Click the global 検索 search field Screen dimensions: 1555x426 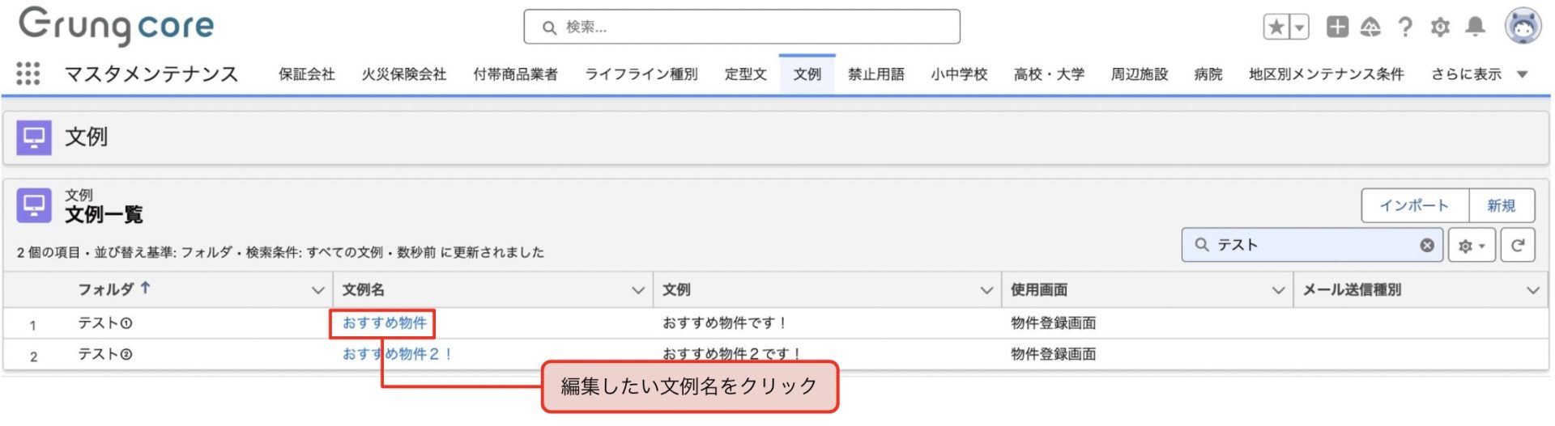tap(742, 27)
